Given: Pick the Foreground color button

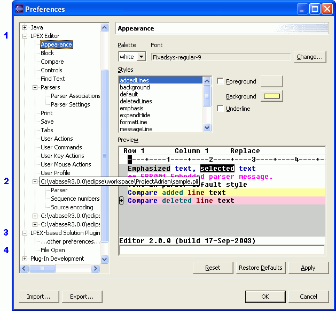Looking at the screenshot, I should [x=272, y=81].
